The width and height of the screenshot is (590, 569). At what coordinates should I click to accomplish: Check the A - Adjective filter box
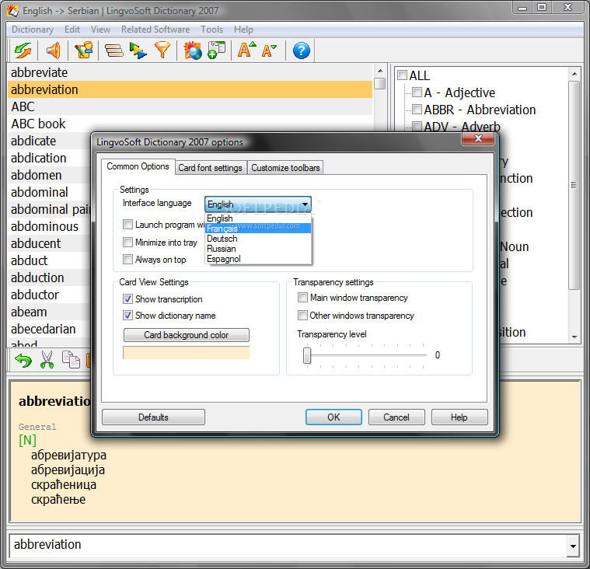417,92
